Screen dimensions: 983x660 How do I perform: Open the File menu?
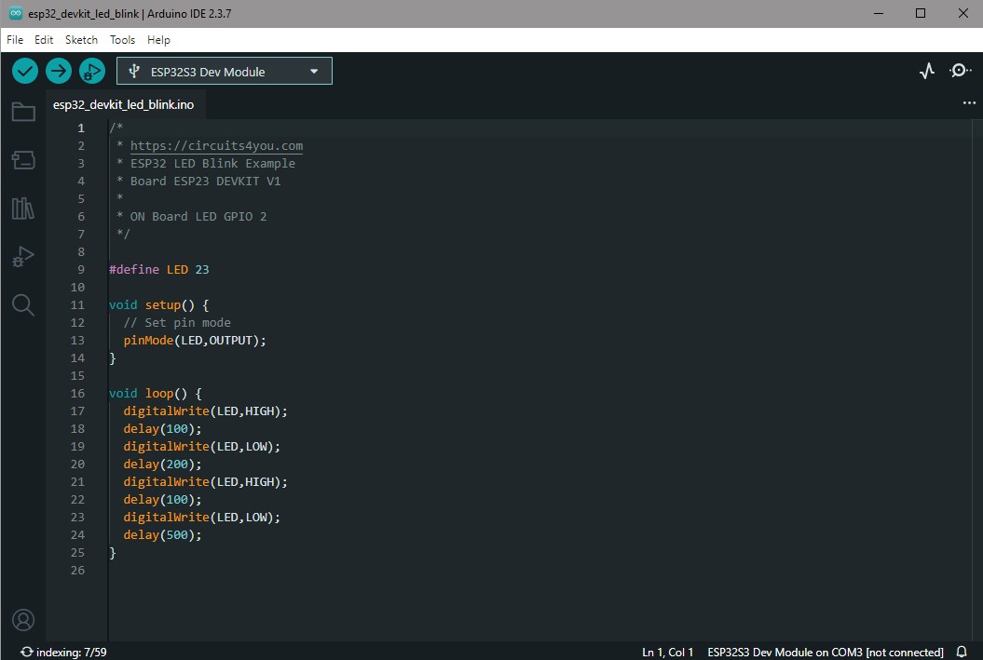[14, 39]
